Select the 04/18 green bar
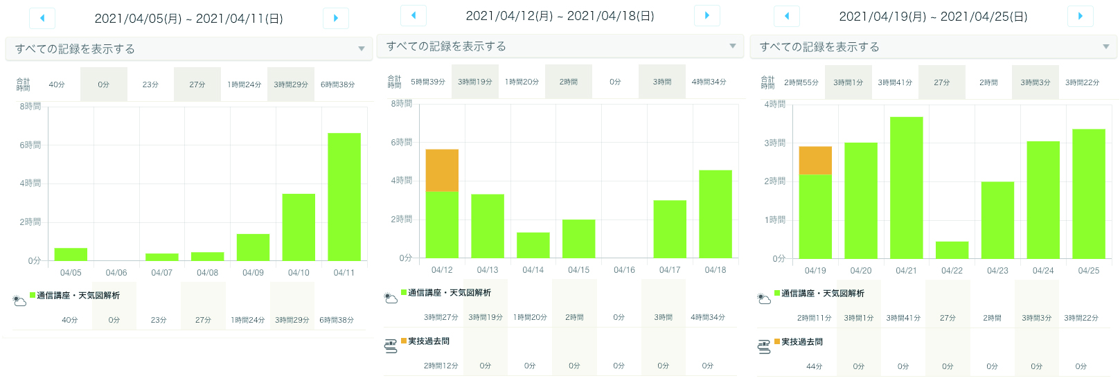This screenshot has width=1120, height=385. 715,214
